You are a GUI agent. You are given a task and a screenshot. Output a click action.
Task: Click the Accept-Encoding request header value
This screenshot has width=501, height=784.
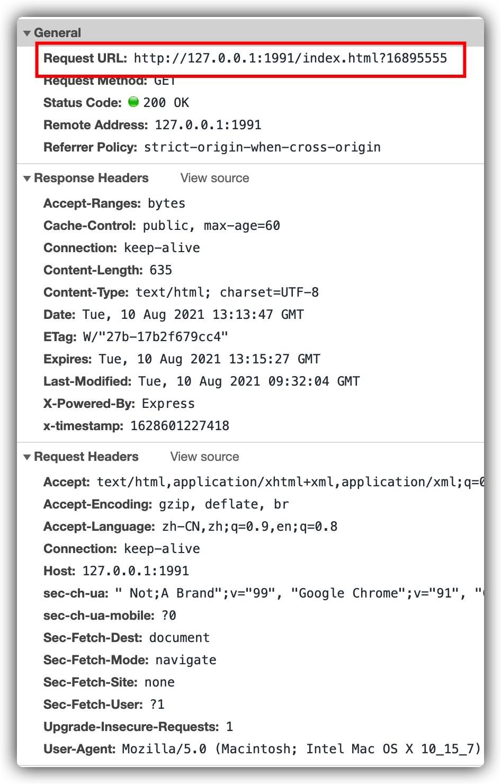click(223, 504)
